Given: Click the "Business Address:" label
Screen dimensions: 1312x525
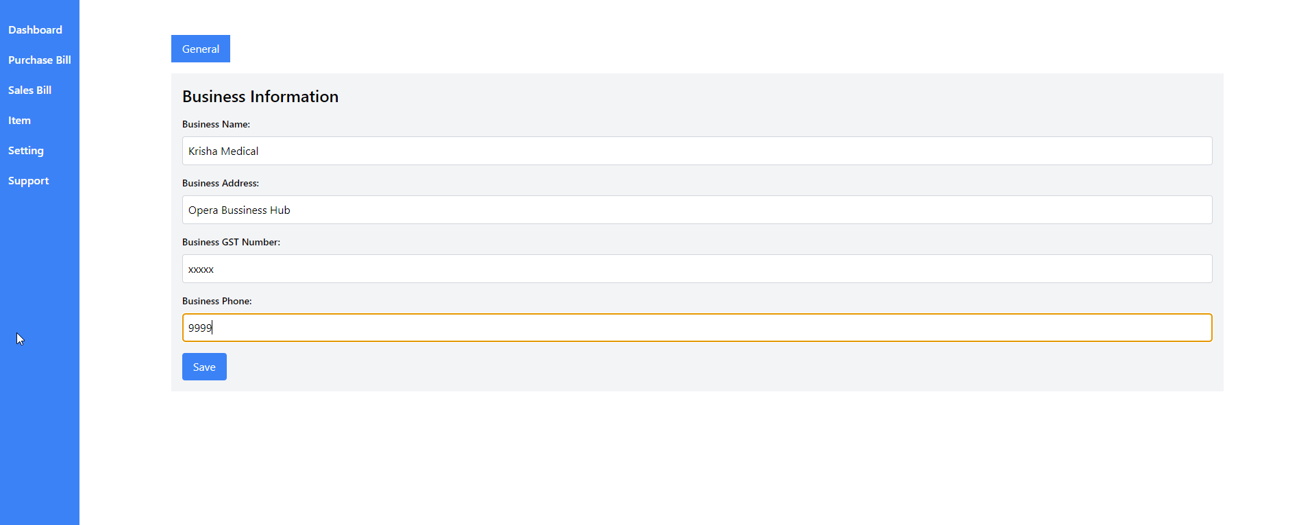Looking at the screenshot, I should point(220,183).
